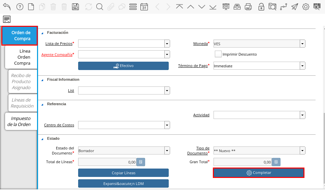Open the Help question mark icon
Viewport: 325px width, 190px height.
(20, 7)
